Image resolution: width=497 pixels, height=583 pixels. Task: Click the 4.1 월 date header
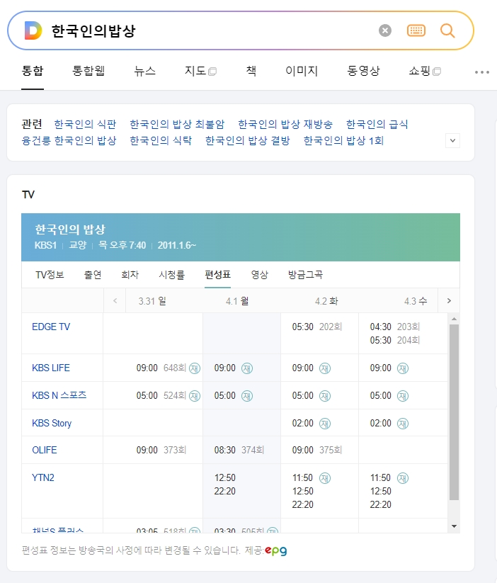point(237,301)
